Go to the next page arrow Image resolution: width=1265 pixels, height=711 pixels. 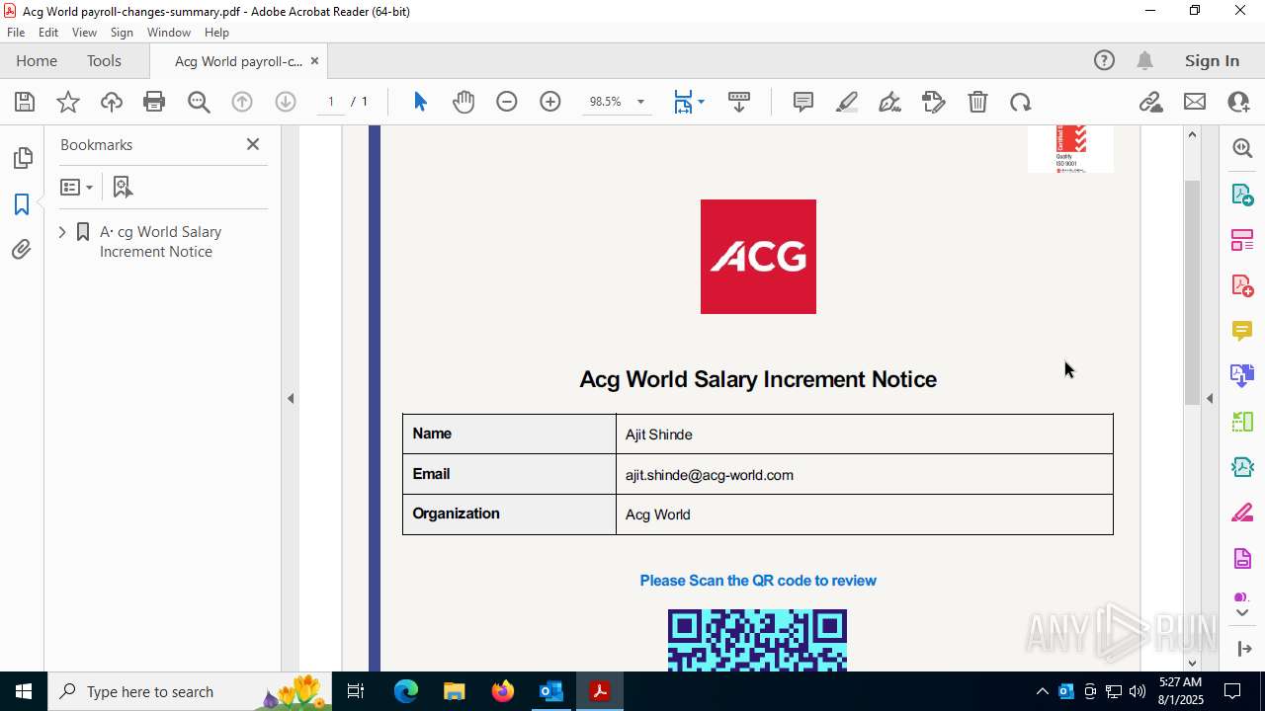(286, 102)
